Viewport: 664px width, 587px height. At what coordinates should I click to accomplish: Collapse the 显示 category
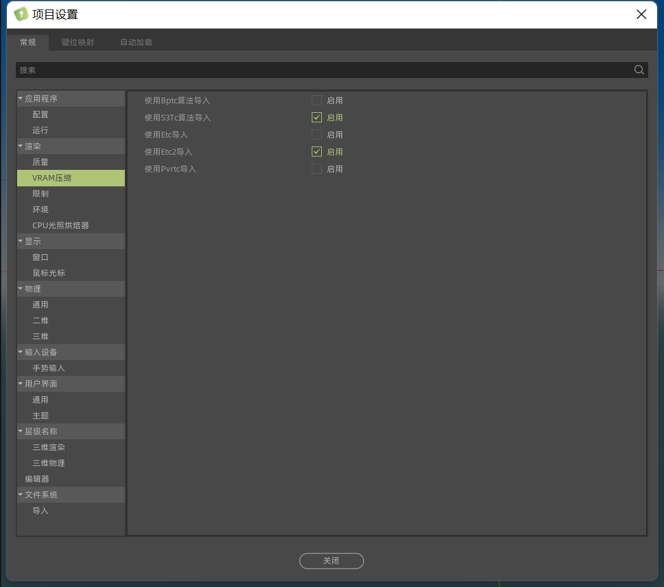(20, 241)
